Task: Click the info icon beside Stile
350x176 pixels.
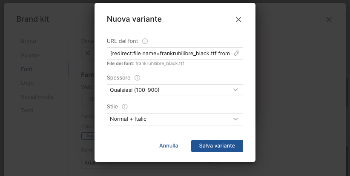Action: [125, 107]
